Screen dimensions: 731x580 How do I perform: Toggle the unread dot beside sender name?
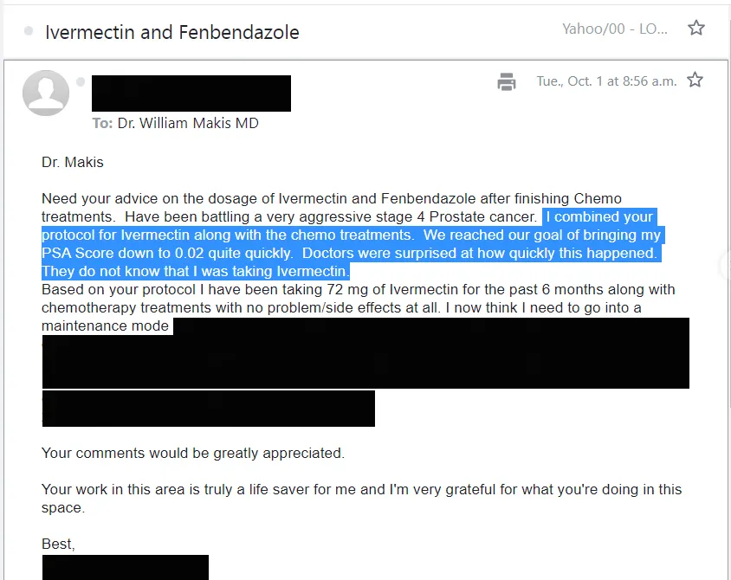point(81,81)
